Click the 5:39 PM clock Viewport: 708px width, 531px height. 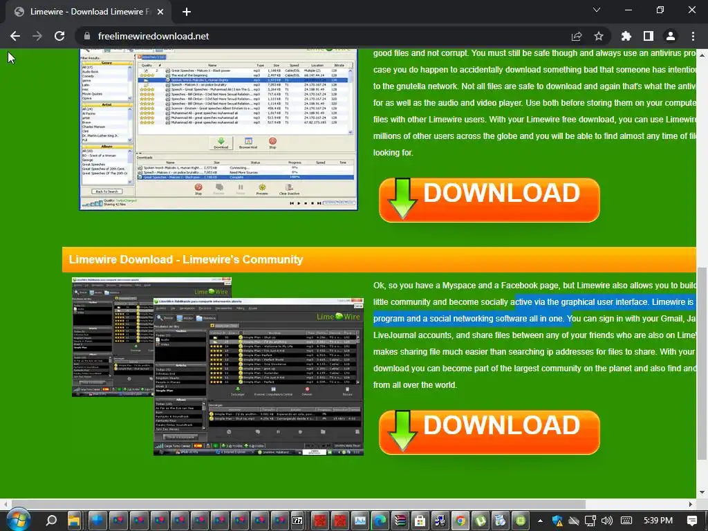point(658,521)
